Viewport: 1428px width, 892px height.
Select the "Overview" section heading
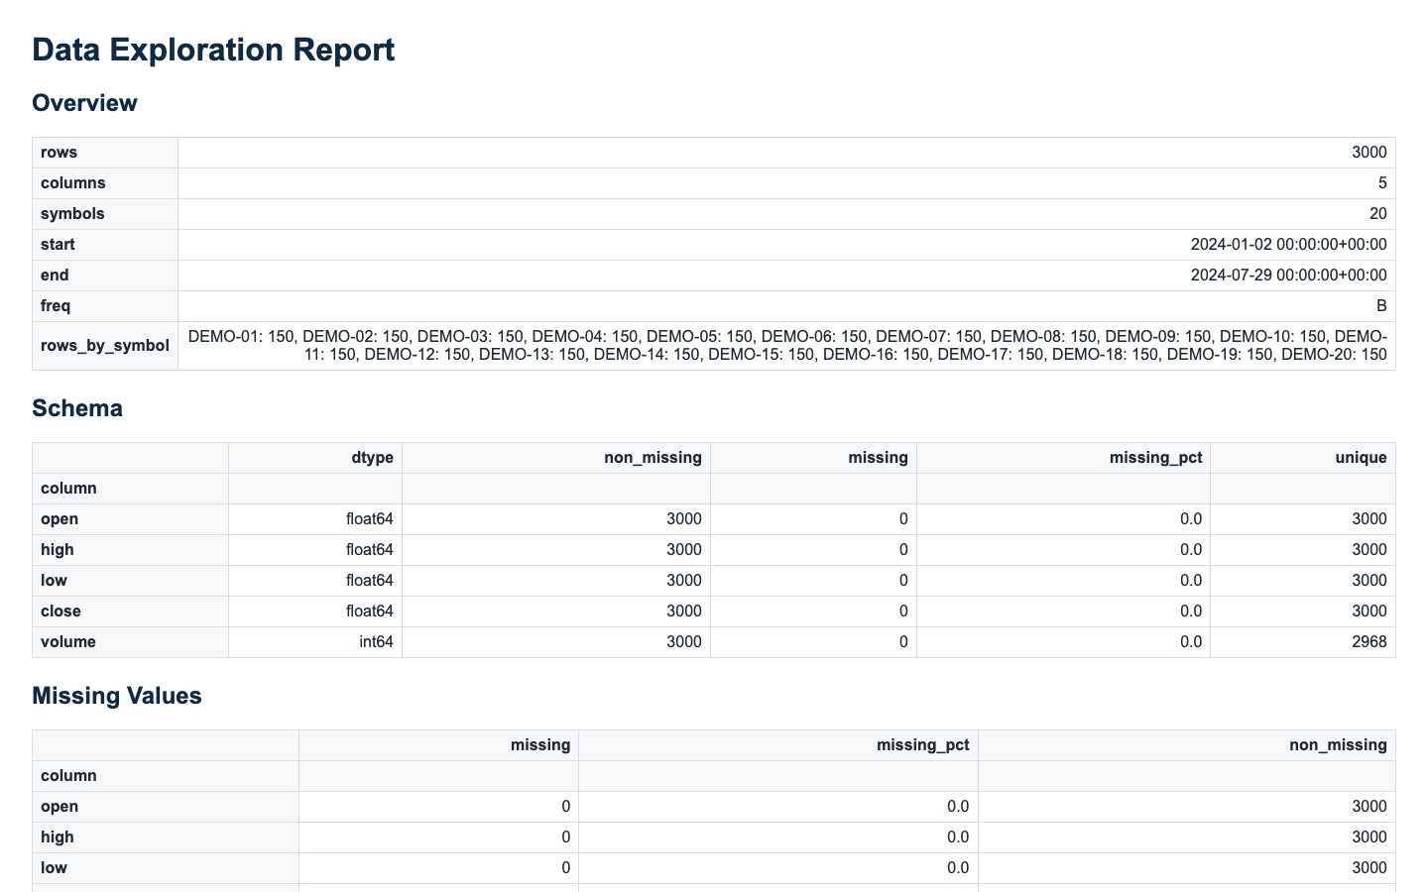(84, 103)
